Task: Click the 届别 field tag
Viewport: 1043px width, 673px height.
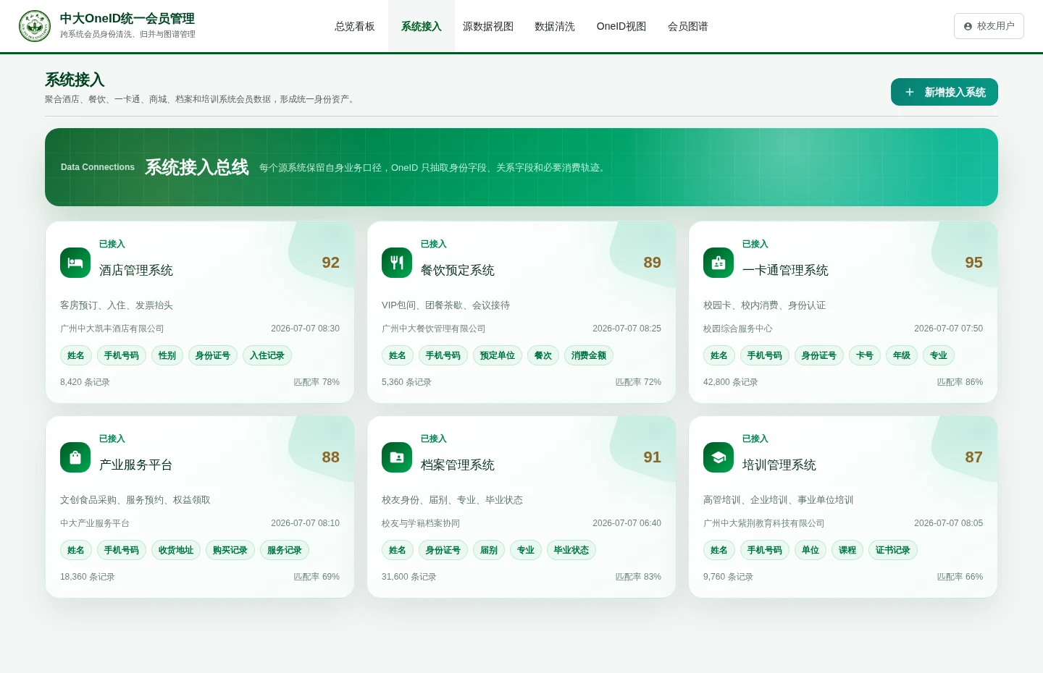Action: coord(489,550)
